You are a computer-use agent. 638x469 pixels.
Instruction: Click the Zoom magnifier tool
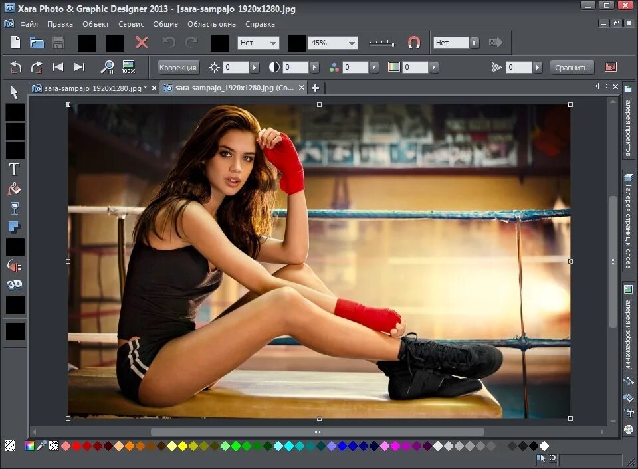[107, 67]
